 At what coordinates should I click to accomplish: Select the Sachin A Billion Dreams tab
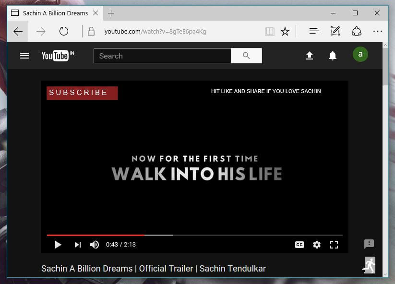[55, 13]
